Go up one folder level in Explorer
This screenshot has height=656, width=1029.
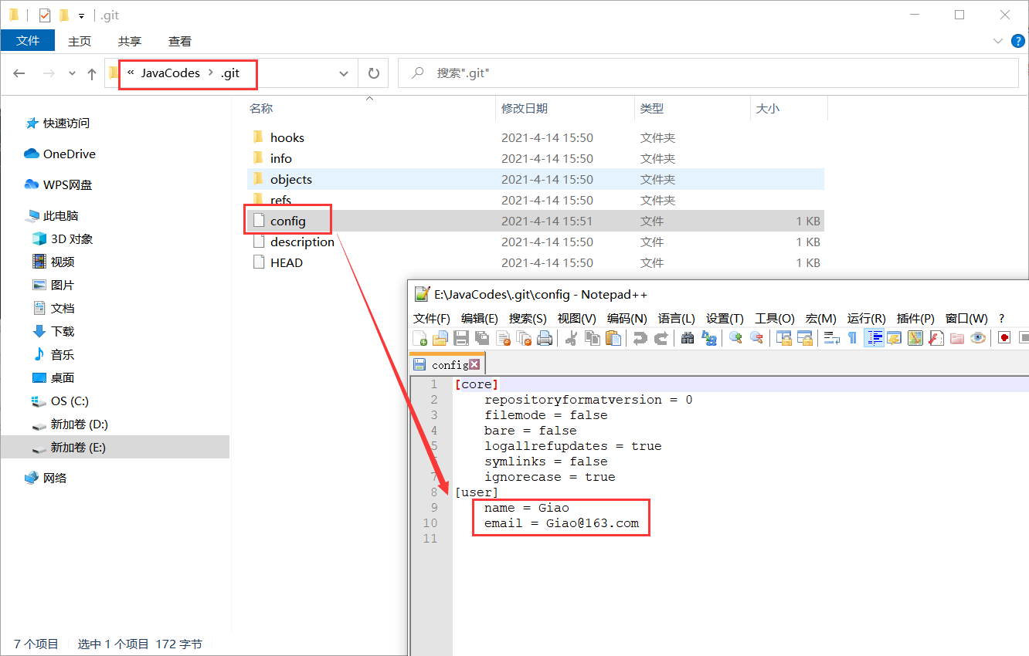point(92,73)
